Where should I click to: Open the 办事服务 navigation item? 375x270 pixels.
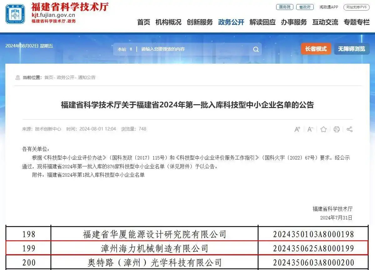pos(294,22)
